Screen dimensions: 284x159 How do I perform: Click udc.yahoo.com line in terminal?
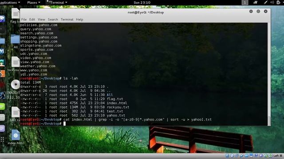point(34,54)
